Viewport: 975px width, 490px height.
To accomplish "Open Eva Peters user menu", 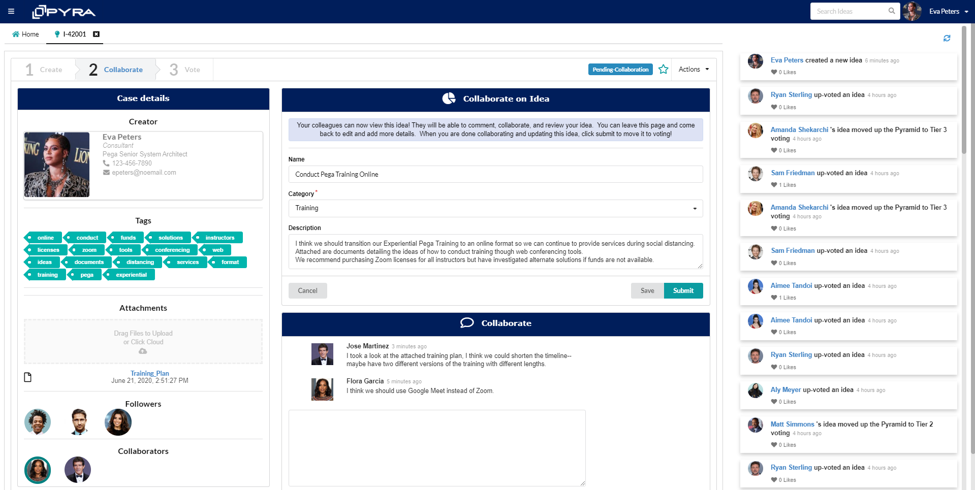I will [x=949, y=11].
